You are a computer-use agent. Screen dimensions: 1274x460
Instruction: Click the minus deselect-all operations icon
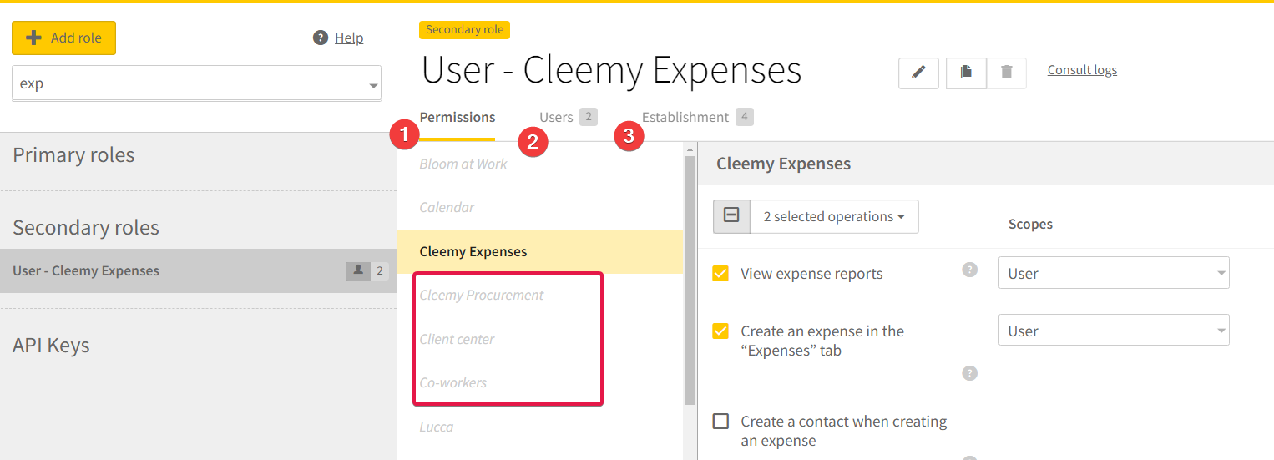coord(731,216)
